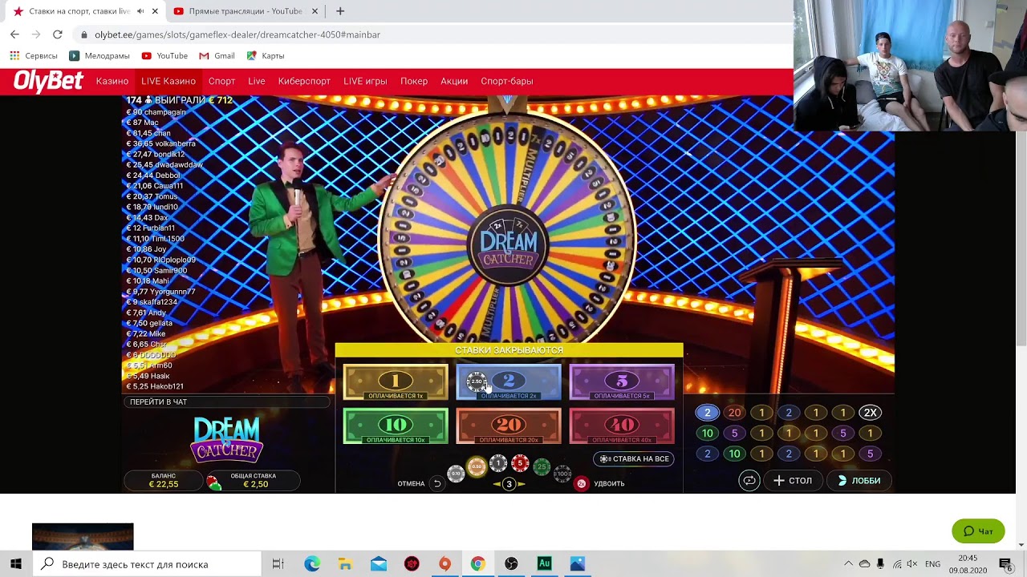
Task: Select the red 5 betting chip
Action: point(520,463)
